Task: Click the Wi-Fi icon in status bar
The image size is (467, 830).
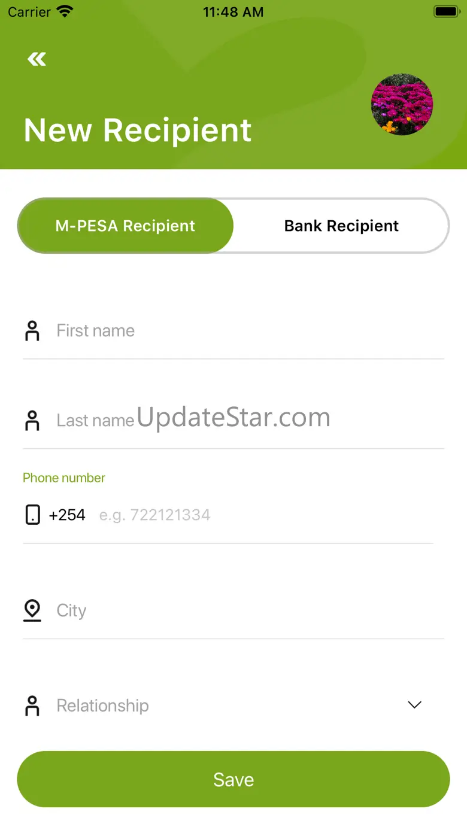Action: click(x=64, y=11)
